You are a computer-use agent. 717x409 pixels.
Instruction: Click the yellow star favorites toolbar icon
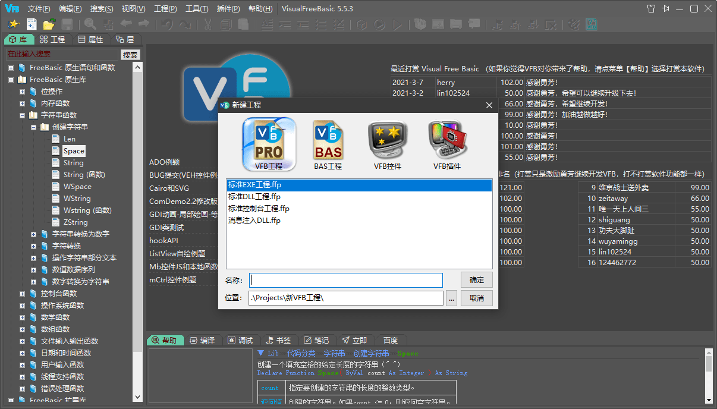[12, 24]
